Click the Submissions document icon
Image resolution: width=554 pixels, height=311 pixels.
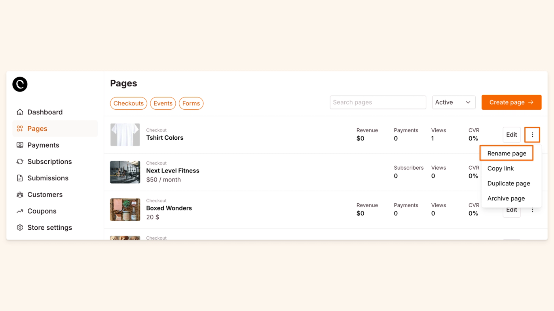click(x=20, y=178)
